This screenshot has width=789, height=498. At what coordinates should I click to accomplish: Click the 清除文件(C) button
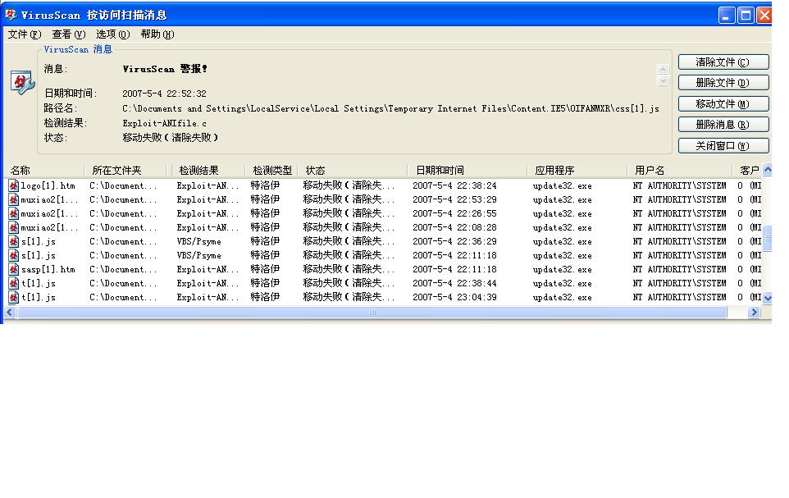click(723, 62)
